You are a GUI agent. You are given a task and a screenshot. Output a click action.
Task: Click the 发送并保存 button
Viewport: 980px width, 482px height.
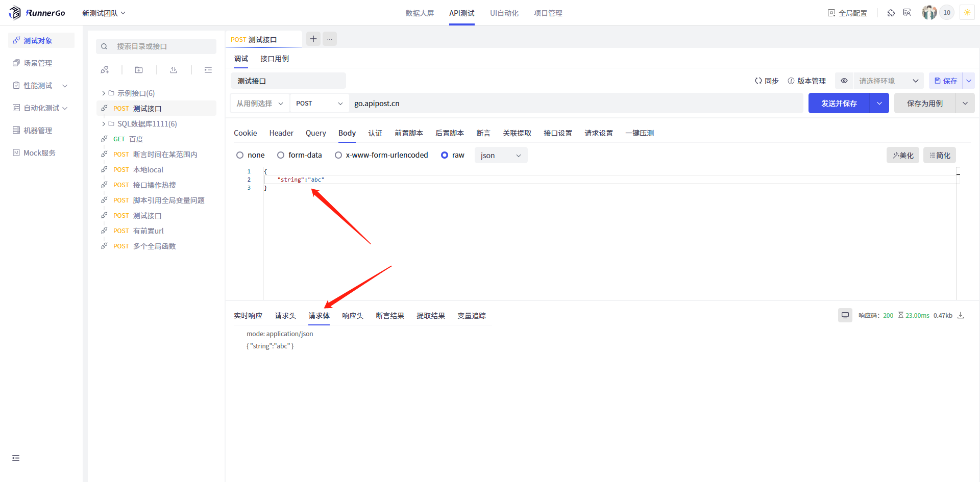(839, 104)
